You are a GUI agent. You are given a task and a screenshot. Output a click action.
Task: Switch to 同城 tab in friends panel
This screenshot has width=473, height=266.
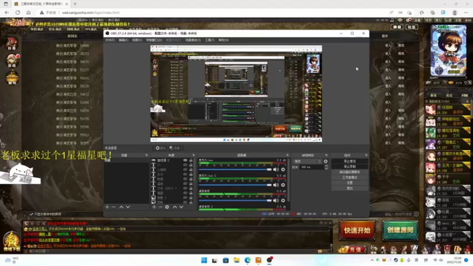(465, 95)
